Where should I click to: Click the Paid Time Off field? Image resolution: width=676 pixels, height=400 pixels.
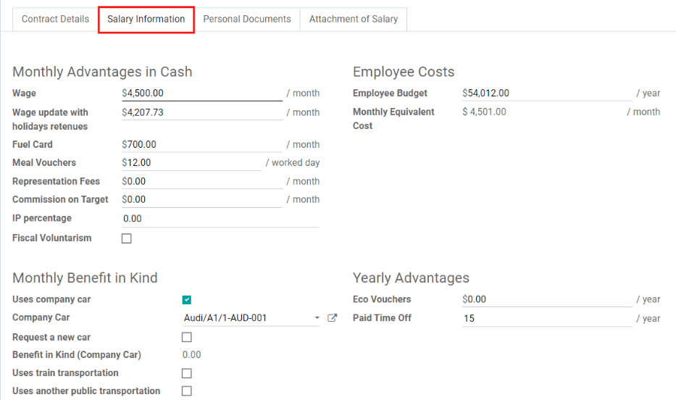(546, 318)
